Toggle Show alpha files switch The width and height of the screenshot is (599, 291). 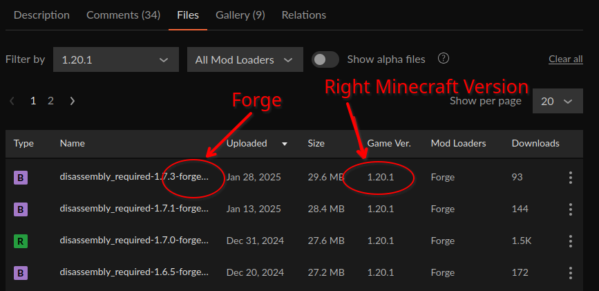click(325, 59)
